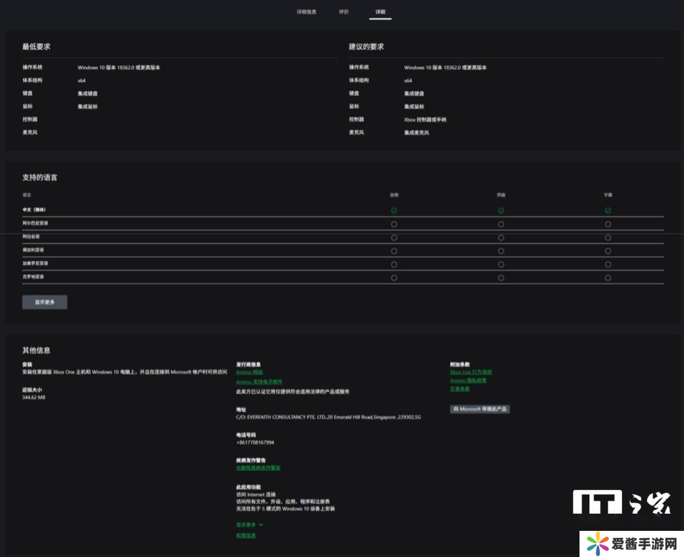
Task: Click the 爱酱手游网 colorful flower logo
Action: pyautogui.click(x=597, y=544)
